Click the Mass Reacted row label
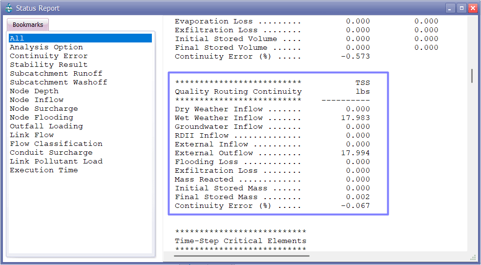 [x=204, y=179]
